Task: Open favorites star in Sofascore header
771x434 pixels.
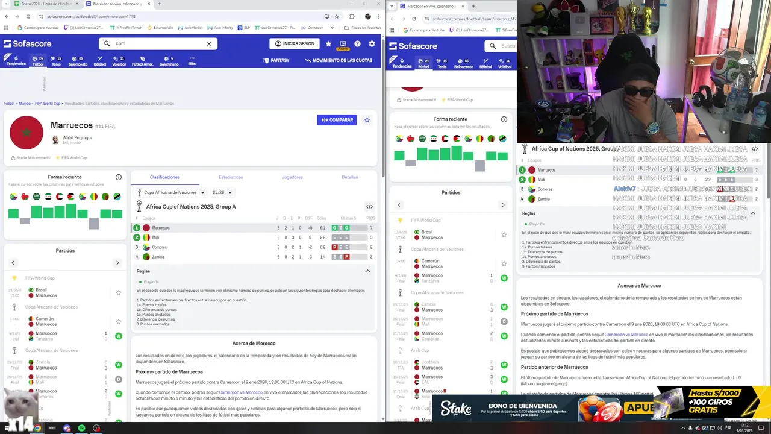Action: coord(328,43)
